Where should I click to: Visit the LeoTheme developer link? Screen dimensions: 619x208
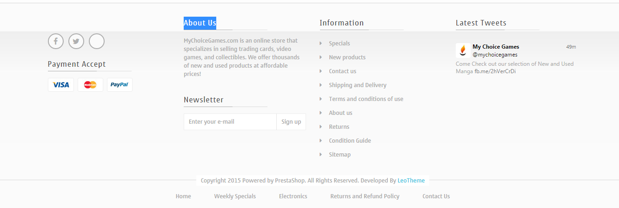[411, 181]
